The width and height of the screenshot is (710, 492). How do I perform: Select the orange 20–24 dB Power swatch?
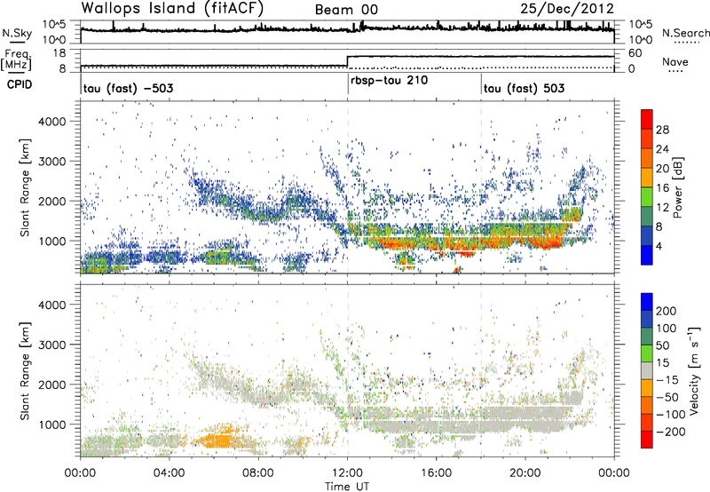click(647, 158)
